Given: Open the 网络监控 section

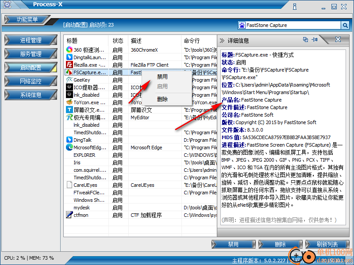Looking at the screenshot, I should click(31, 81).
